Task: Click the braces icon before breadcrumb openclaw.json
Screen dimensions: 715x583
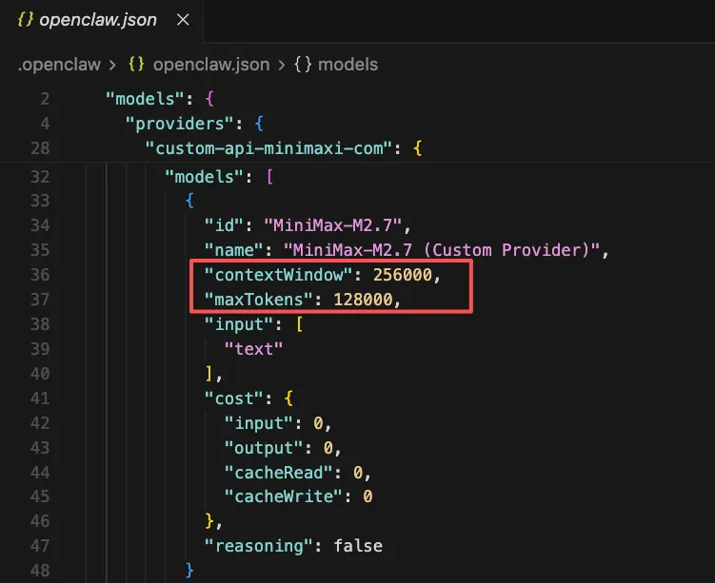Action: pos(136,65)
